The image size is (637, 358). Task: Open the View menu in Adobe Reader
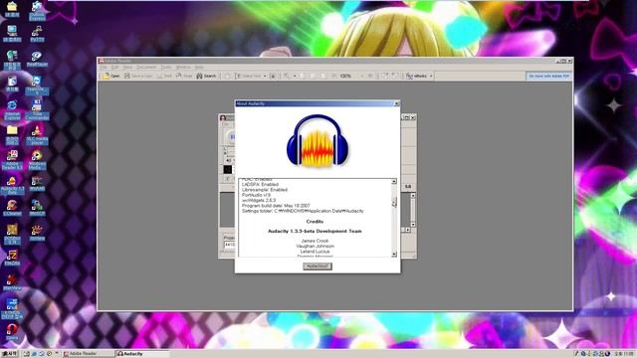pyautogui.click(x=128, y=67)
